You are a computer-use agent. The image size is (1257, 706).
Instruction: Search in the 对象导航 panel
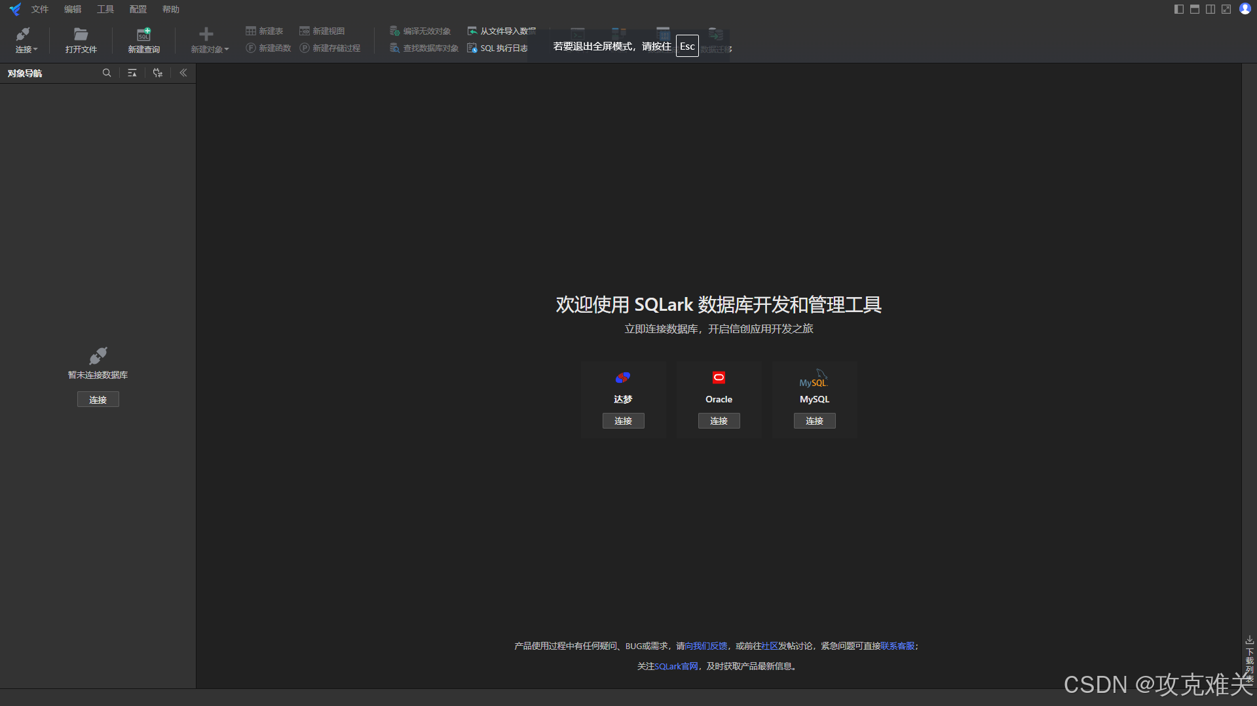107,73
